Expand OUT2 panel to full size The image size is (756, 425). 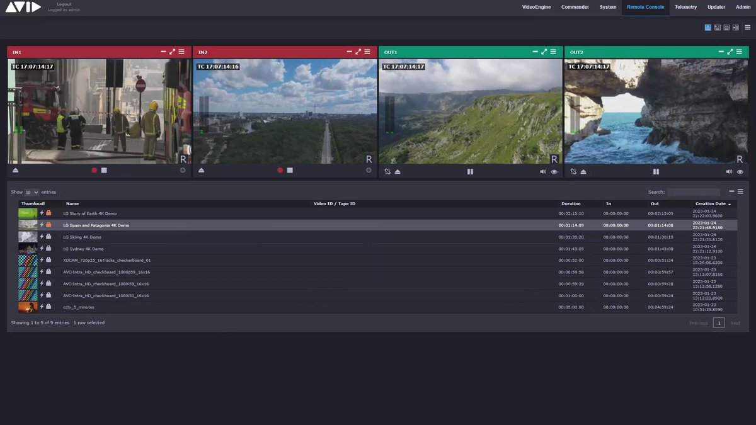click(730, 52)
